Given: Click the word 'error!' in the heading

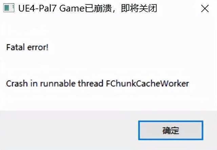Looking at the screenshot, I should coord(38,48).
